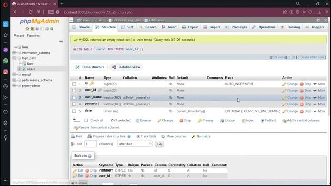Edit the PRIMARY index

pyautogui.click(x=78, y=171)
